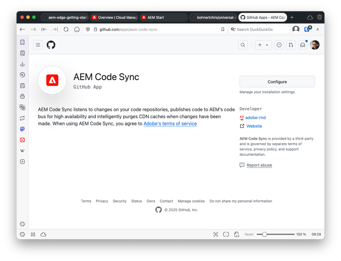Open the Sessions panel in sidebar
Image resolution: width=341 pixels, height=261 pixels.
pos(22,118)
